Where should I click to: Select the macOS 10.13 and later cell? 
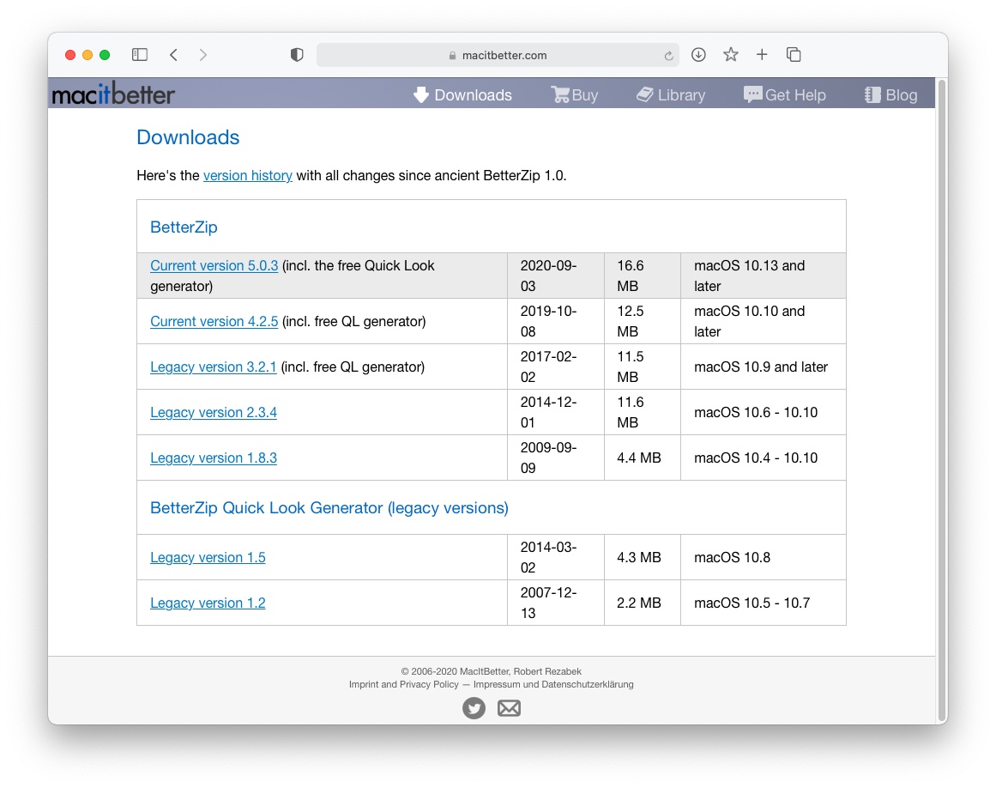[x=763, y=276]
